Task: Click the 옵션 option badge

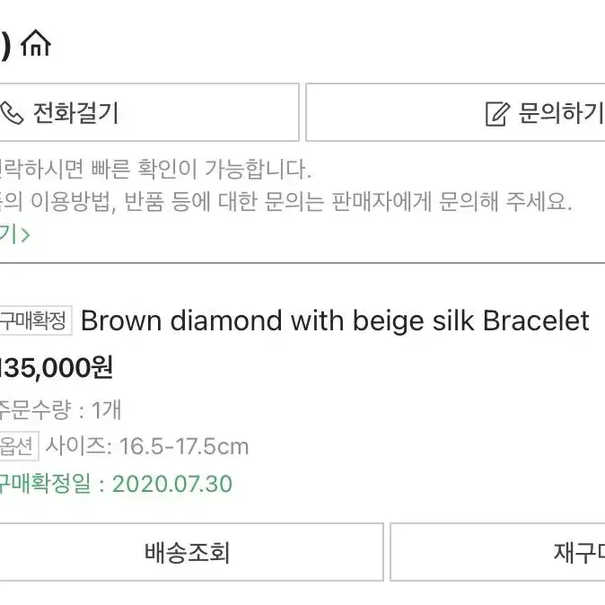Action: 19,446
